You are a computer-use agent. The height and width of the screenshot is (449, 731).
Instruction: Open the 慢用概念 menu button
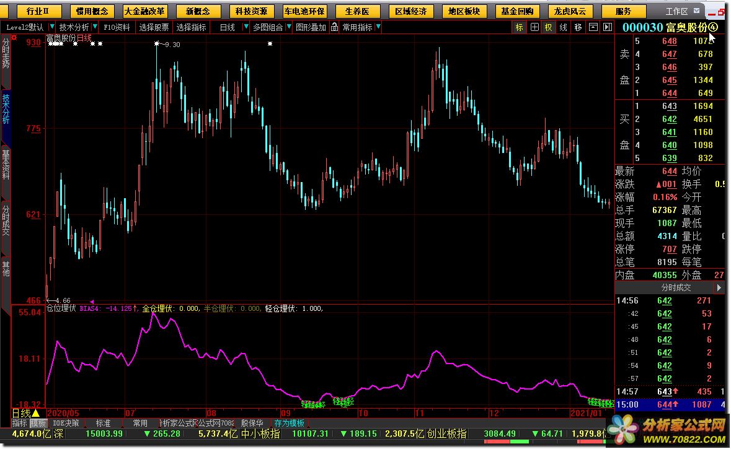tap(92, 11)
